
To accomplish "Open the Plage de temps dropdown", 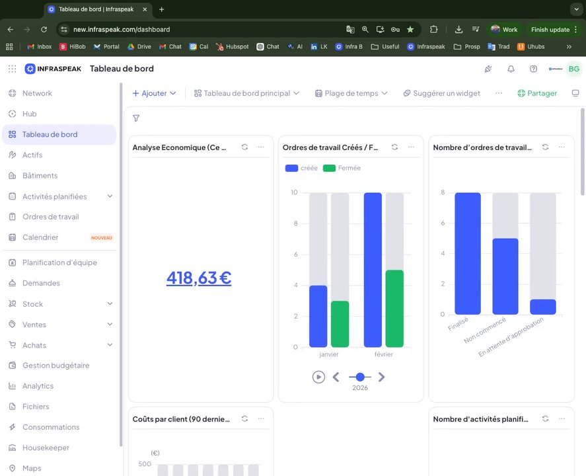I will pyautogui.click(x=351, y=93).
